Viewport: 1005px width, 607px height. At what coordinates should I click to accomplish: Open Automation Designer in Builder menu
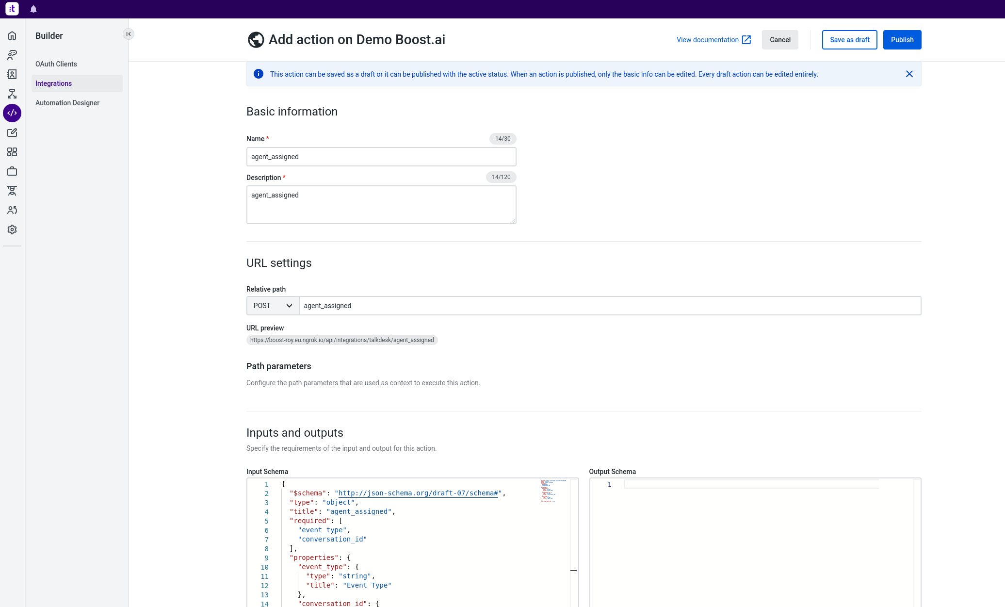[x=77, y=103]
